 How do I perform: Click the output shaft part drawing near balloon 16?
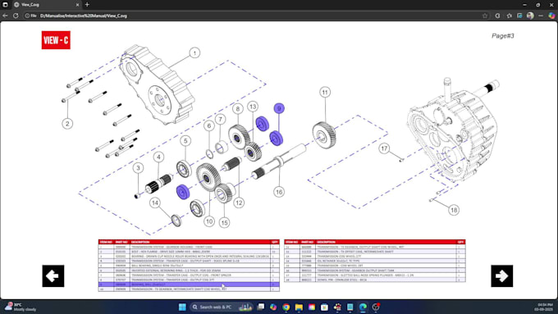(x=279, y=161)
